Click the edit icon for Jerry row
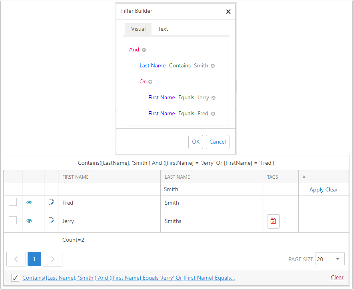Image resolution: width=353 pixels, height=290 pixels. click(51, 221)
